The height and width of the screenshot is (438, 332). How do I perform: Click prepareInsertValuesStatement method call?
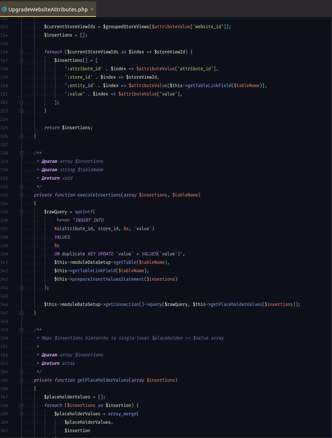108,279
